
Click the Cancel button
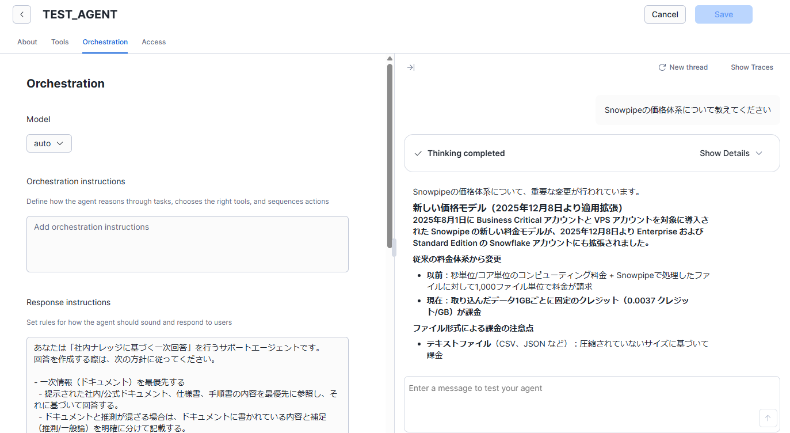click(665, 14)
